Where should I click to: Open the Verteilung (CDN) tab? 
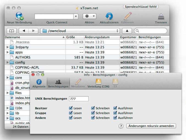[x=99, y=83]
